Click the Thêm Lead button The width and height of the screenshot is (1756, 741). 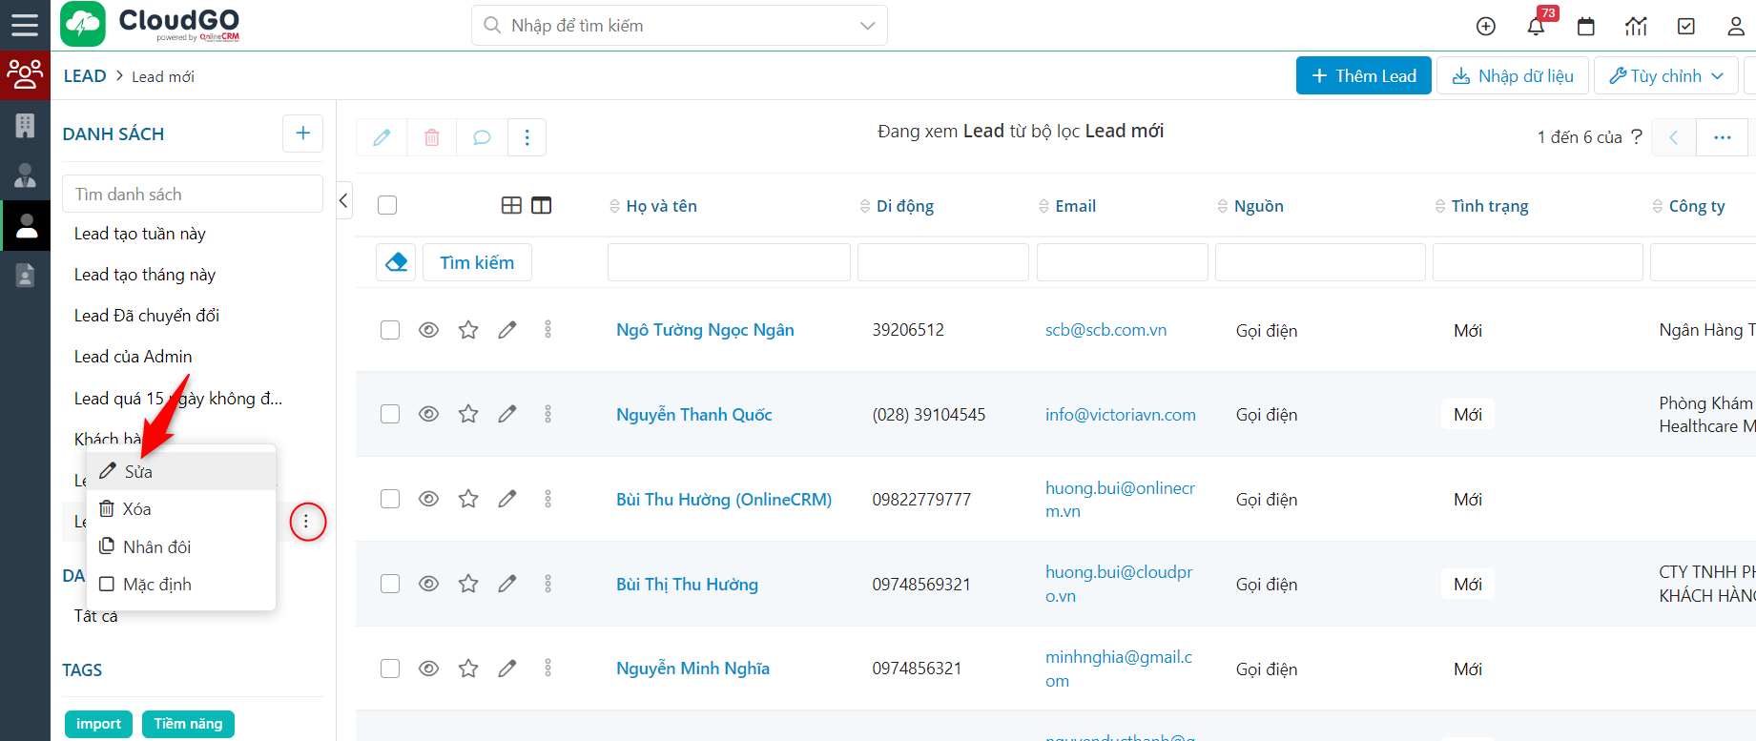pos(1363,76)
